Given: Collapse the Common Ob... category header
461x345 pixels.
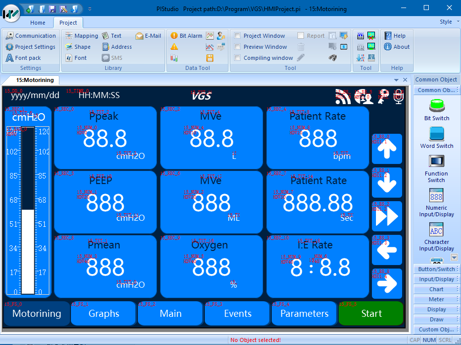Looking at the screenshot, I should click(x=437, y=90).
